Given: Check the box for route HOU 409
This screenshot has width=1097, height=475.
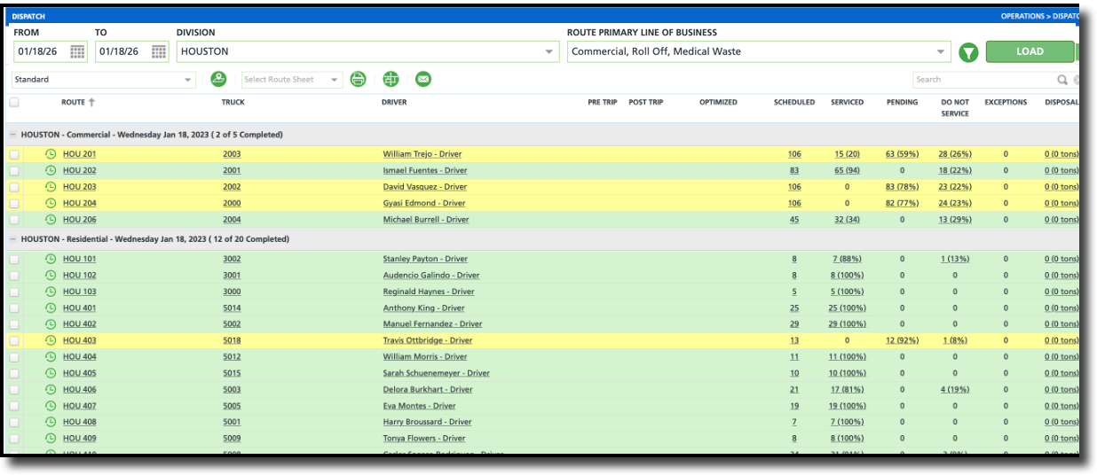Looking at the screenshot, I should point(13,438).
